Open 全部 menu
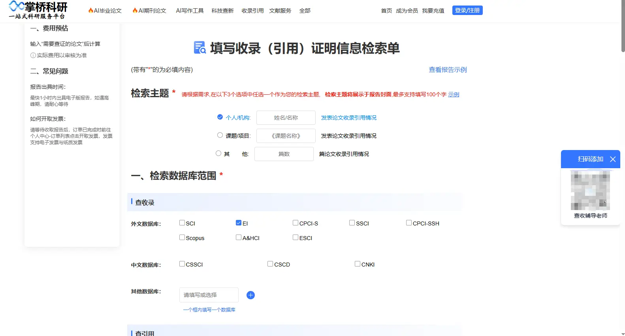The image size is (625, 336). pos(305,11)
